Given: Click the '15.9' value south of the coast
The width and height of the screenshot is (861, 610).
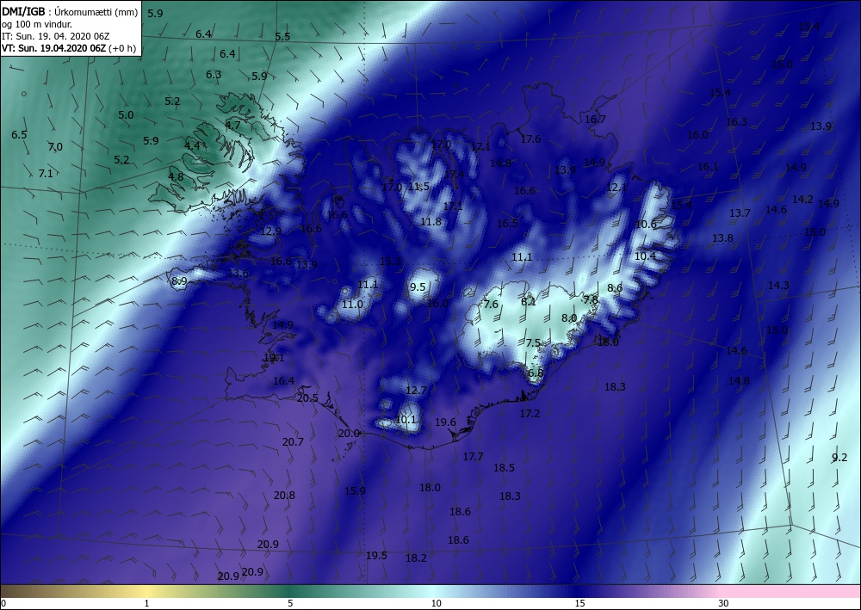Looking at the screenshot, I should click(x=355, y=491).
